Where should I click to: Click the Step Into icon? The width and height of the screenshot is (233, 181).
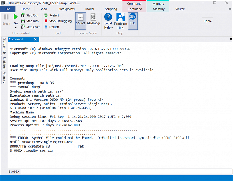tap(23, 21)
